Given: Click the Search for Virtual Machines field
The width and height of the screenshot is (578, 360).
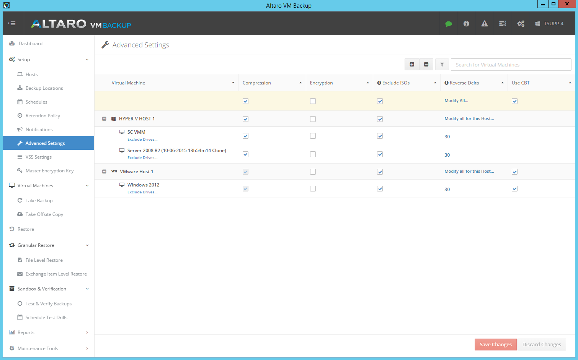Looking at the screenshot, I should coord(511,64).
